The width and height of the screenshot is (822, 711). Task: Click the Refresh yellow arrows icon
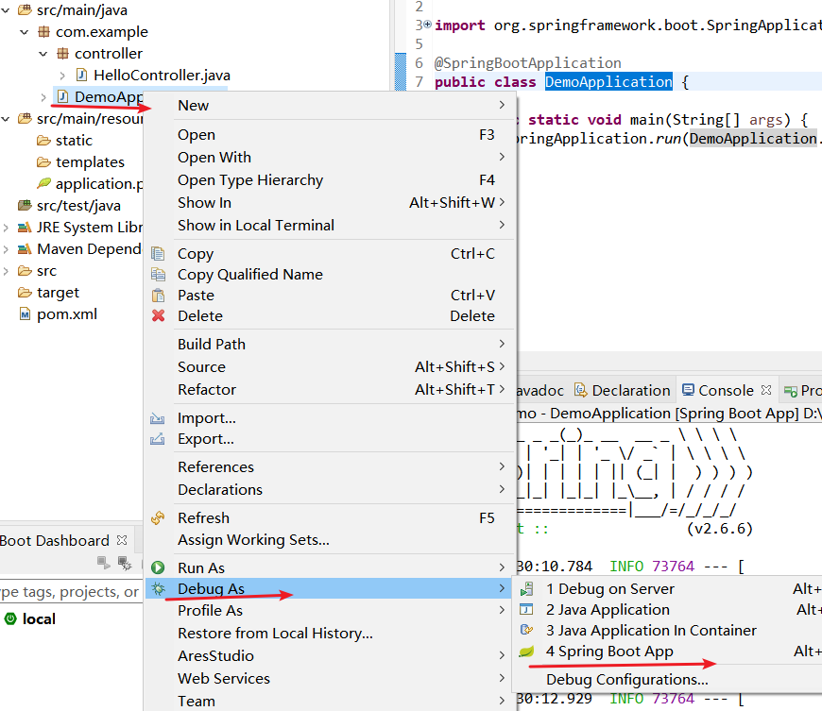coord(159,517)
